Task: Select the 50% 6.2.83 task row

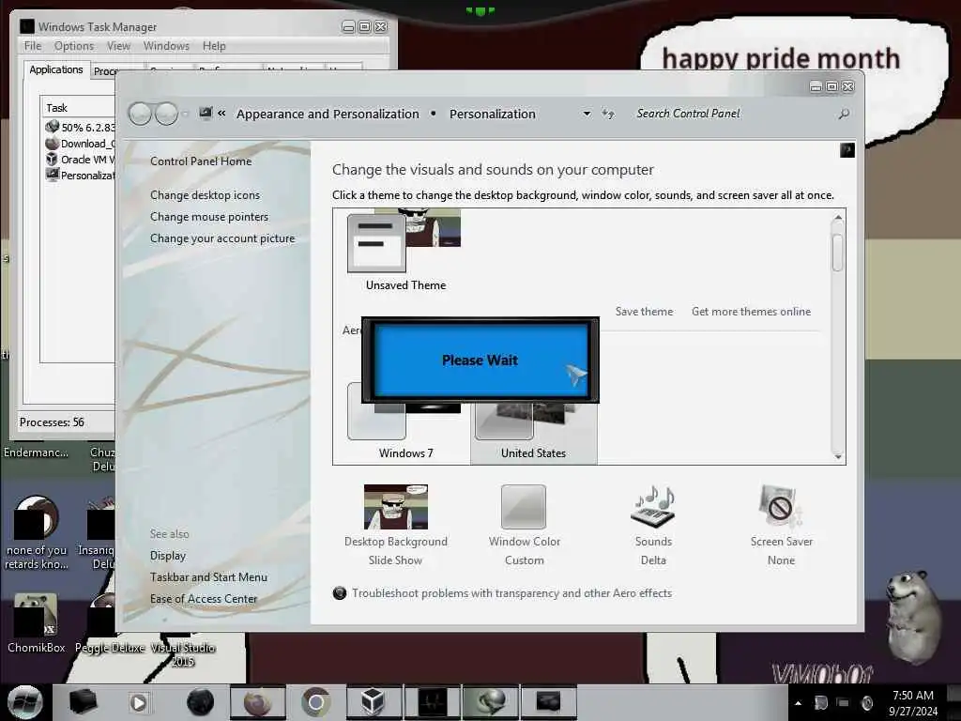Action: (79, 127)
